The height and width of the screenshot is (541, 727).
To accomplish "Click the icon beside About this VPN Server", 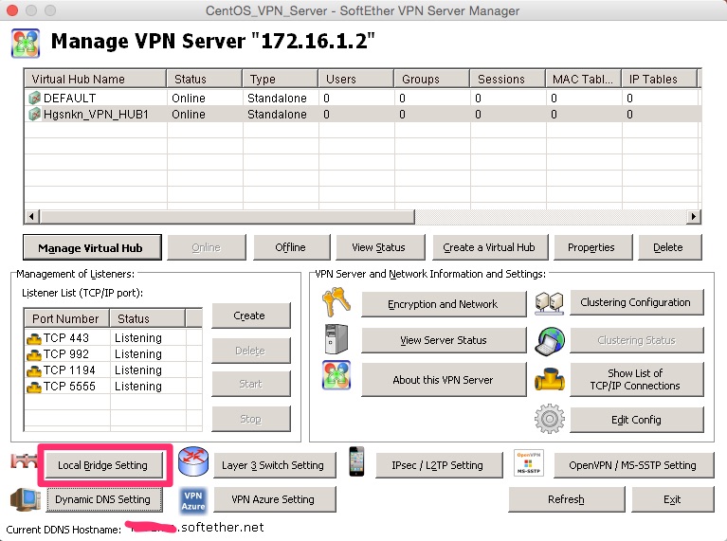I will coord(336,375).
